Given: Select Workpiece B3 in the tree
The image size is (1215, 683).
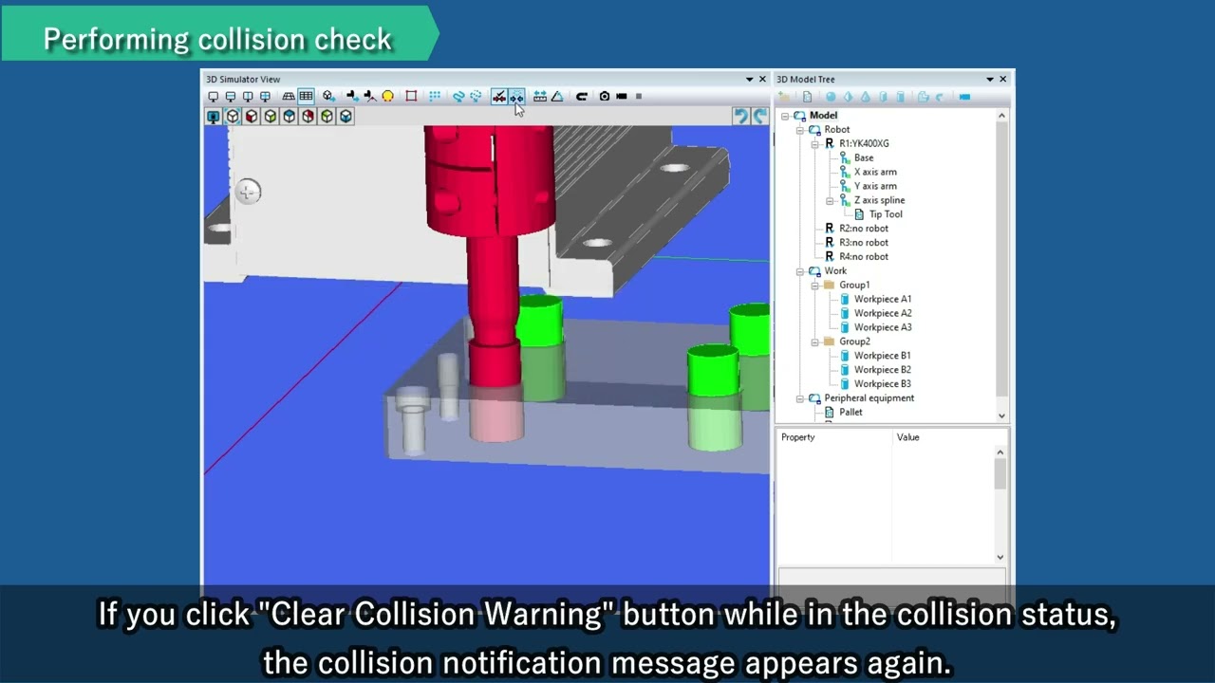Looking at the screenshot, I should [x=883, y=384].
